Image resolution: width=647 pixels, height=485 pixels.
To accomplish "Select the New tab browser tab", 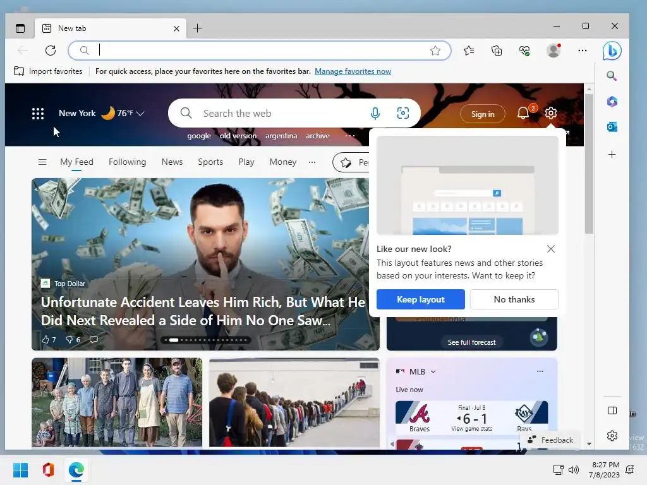I will 111,28.
